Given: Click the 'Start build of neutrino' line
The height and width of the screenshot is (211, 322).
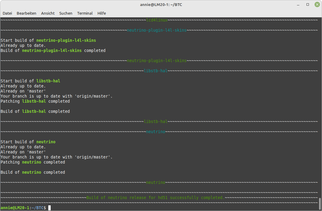Looking at the screenshot, I should pos(28,142).
